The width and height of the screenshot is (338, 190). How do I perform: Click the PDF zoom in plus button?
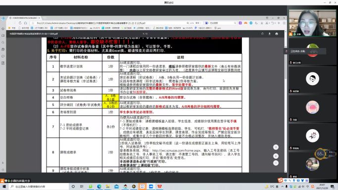point(276,156)
